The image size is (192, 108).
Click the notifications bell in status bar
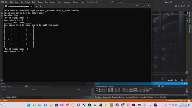(x=189, y=101)
